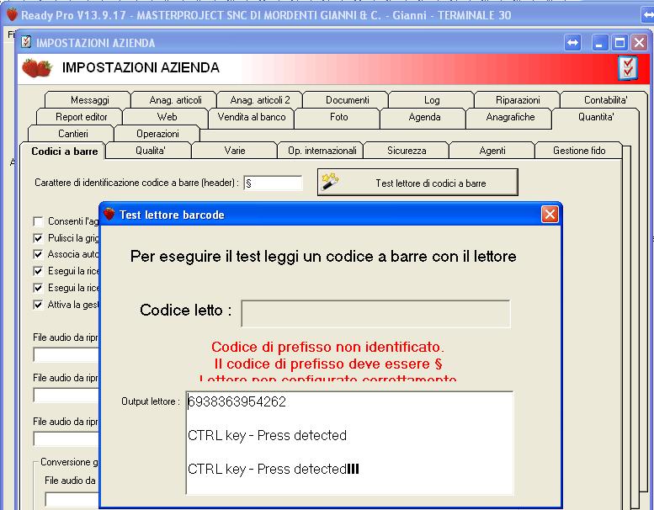Switch to the Anag. articoli 2 tab
Screen dimensions: 654x510
(x=260, y=100)
